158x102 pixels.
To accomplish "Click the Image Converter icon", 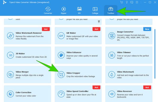I will [112, 36].
